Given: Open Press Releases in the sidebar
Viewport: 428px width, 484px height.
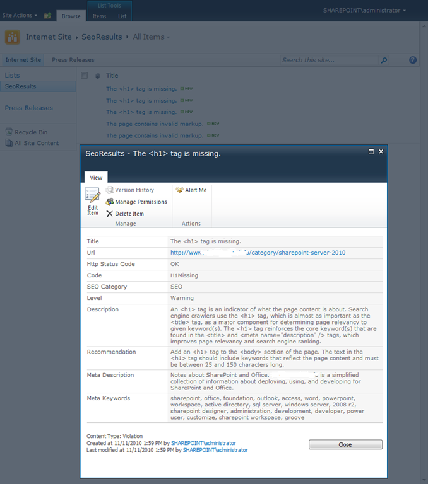Looking at the screenshot, I should point(29,108).
